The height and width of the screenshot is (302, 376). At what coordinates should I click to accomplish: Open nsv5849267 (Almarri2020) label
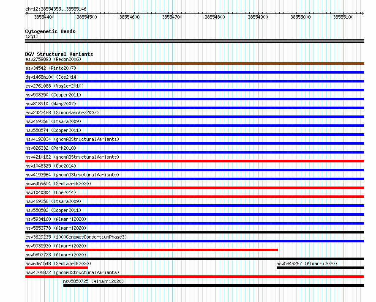coord(307,264)
